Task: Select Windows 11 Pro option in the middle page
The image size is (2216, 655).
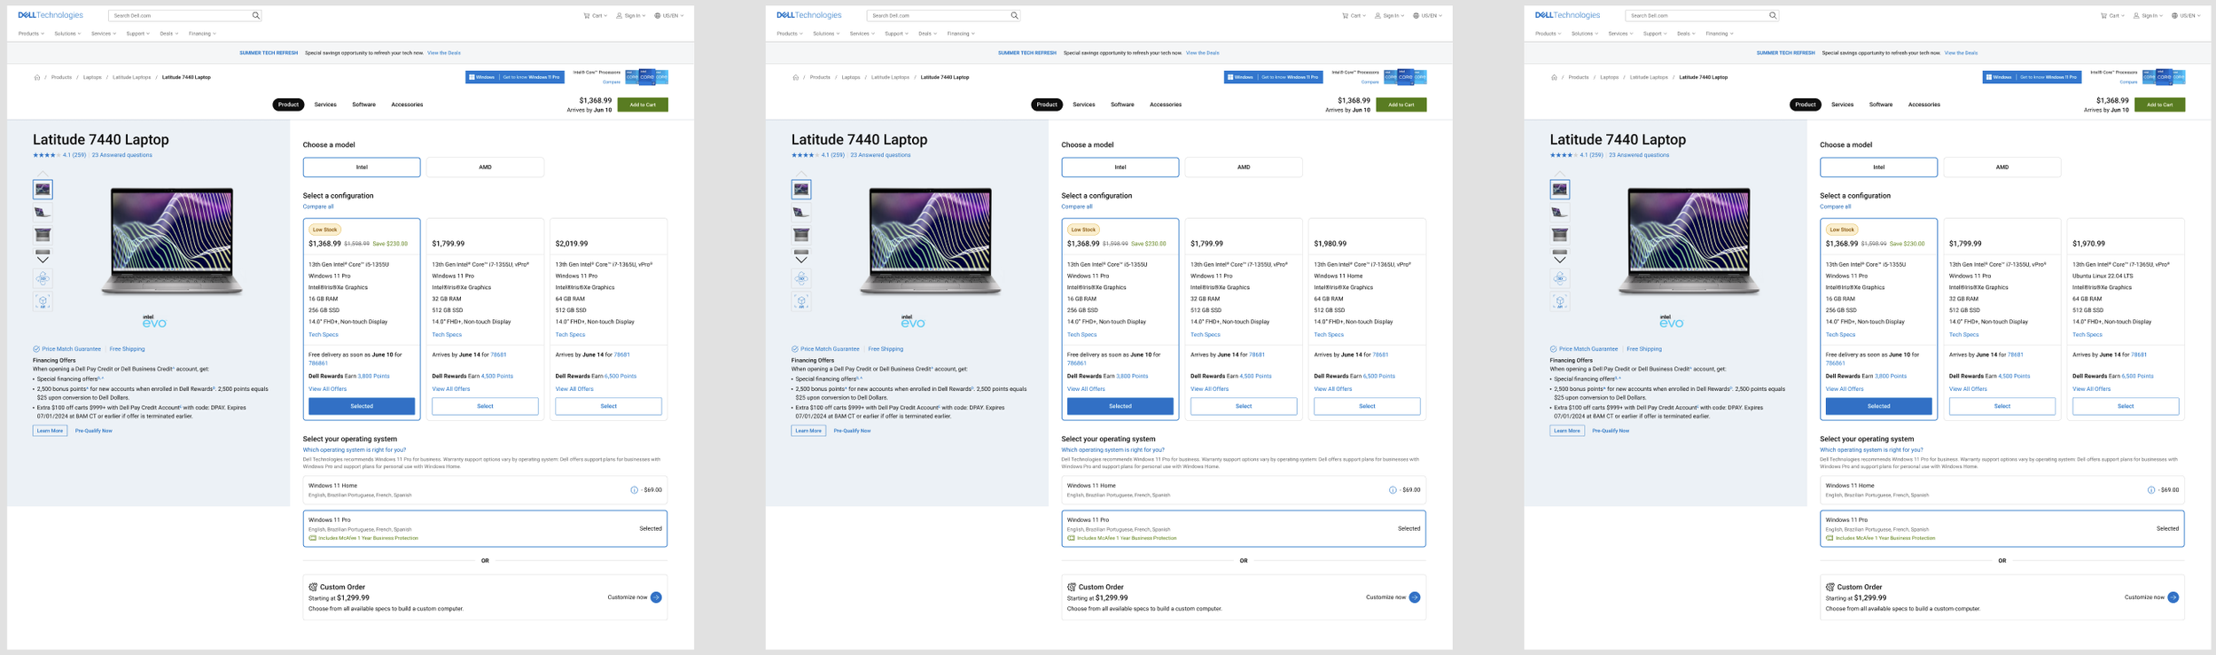Action: pyautogui.click(x=1244, y=528)
